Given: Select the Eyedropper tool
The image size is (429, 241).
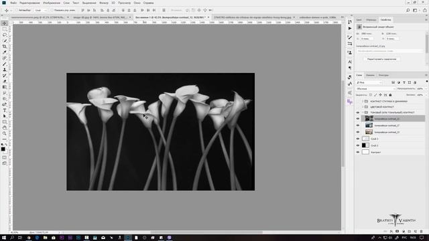Looking at the screenshot, I should [5, 52].
